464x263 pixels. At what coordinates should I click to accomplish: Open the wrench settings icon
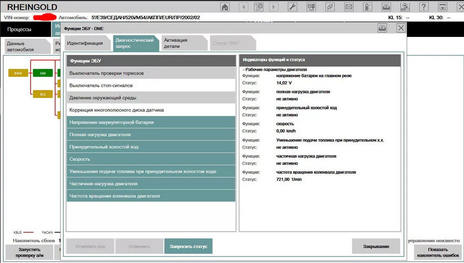point(292,7)
